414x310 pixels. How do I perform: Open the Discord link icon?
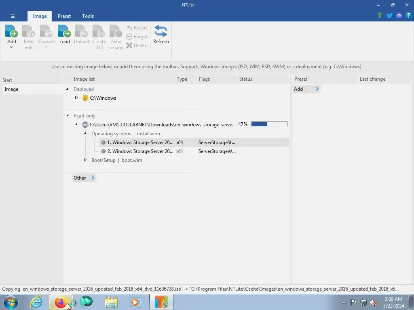399,15
